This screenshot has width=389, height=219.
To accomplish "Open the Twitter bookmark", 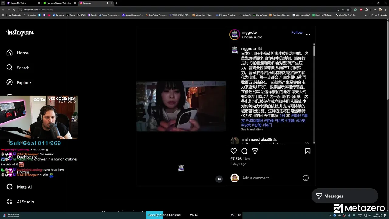I will [71, 15].
